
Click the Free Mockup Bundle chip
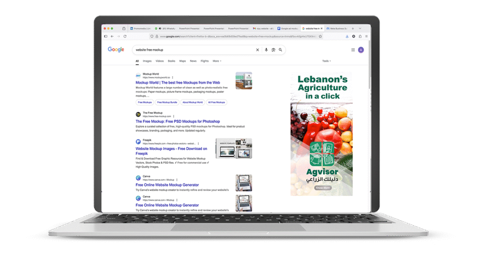(x=167, y=102)
